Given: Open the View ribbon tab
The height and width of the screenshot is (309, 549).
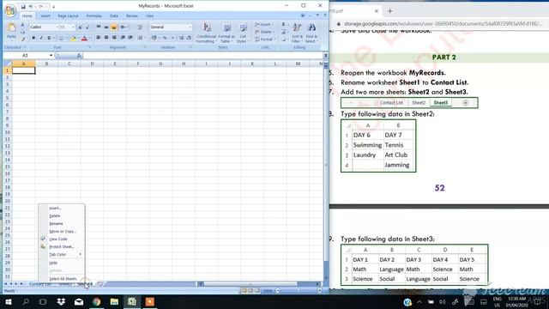Looking at the screenshot, I should (x=149, y=16).
